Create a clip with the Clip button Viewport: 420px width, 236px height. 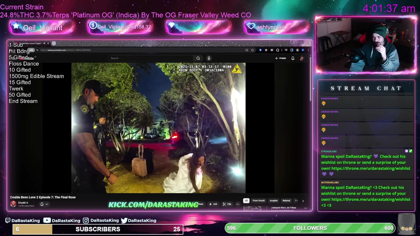click(x=227, y=204)
